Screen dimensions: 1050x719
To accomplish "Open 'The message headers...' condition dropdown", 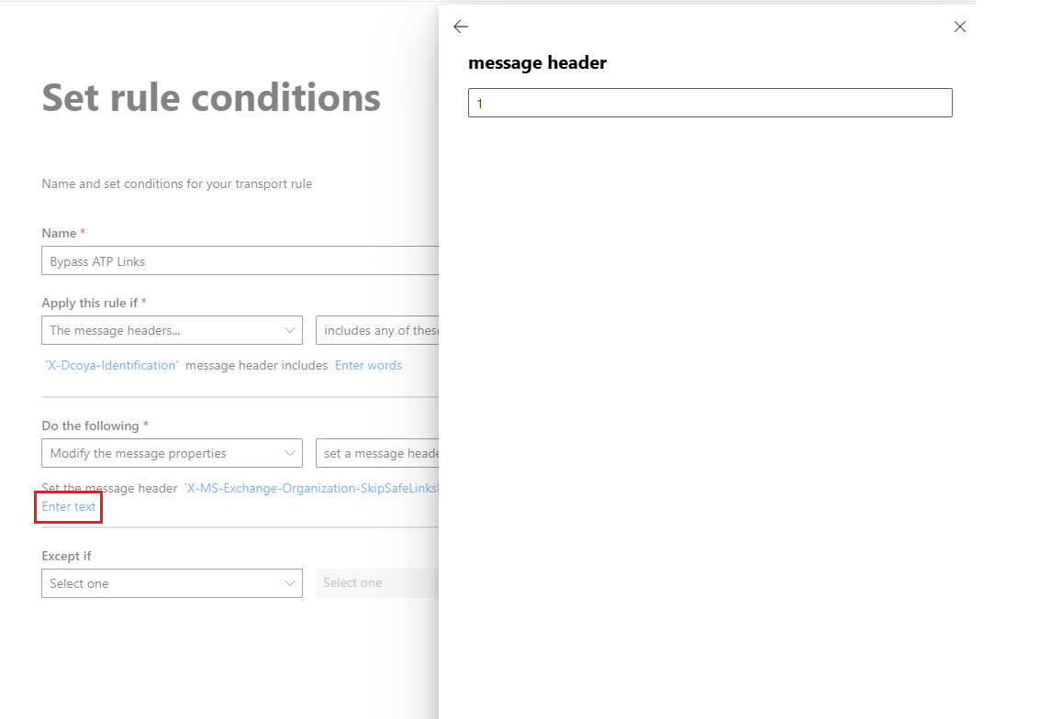I will [173, 330].
